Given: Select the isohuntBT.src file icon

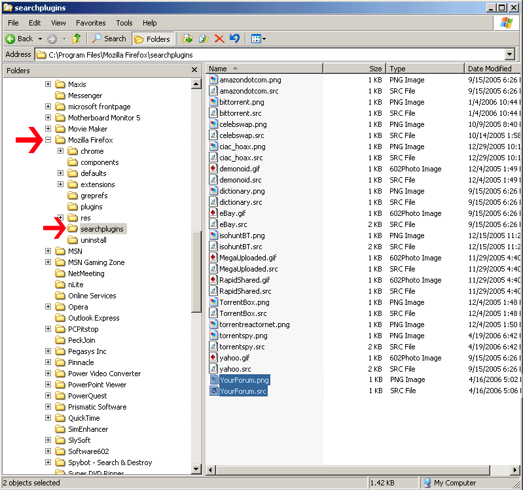Looking at the screenshot, I should pos(213,247).
